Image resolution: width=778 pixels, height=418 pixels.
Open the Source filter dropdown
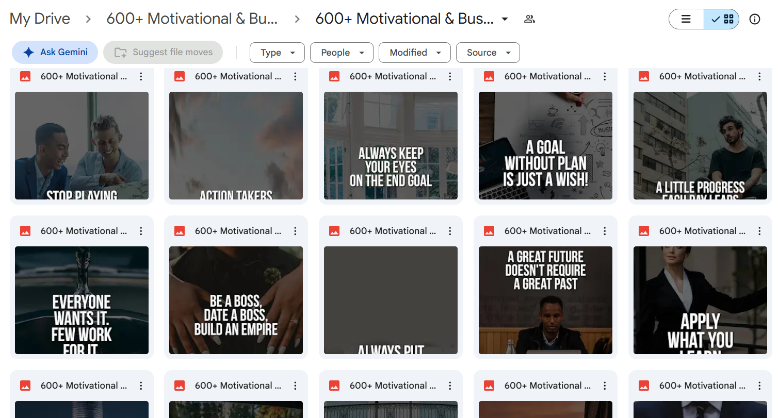coord(488,53)
